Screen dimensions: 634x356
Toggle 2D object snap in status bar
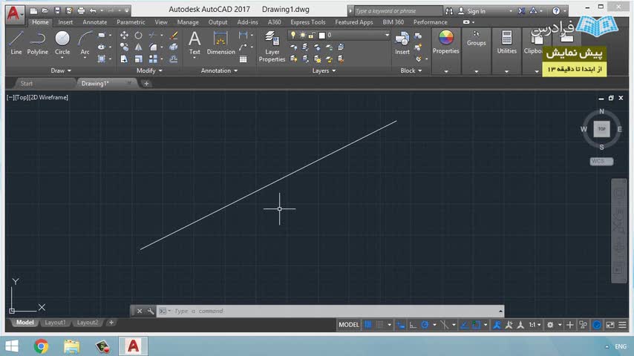[477, 325]
